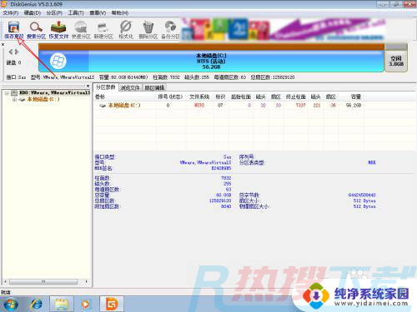Click the 起始柱面 column header
Viewport: 417px width, 312px height.
pos(241,97)
